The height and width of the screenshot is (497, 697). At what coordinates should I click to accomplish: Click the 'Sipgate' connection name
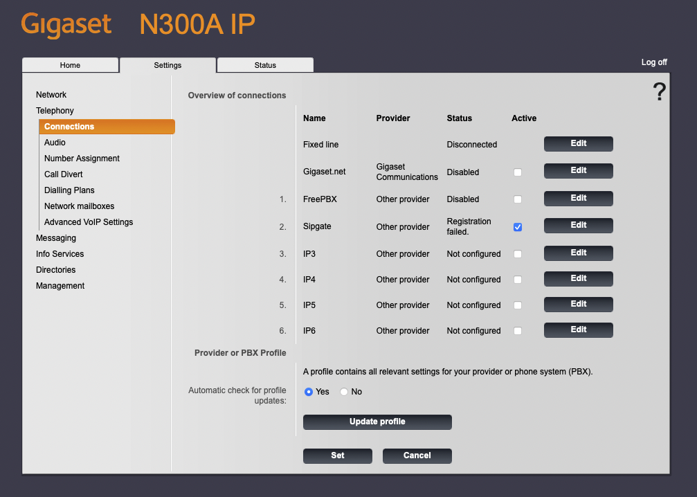click(317, 226)
